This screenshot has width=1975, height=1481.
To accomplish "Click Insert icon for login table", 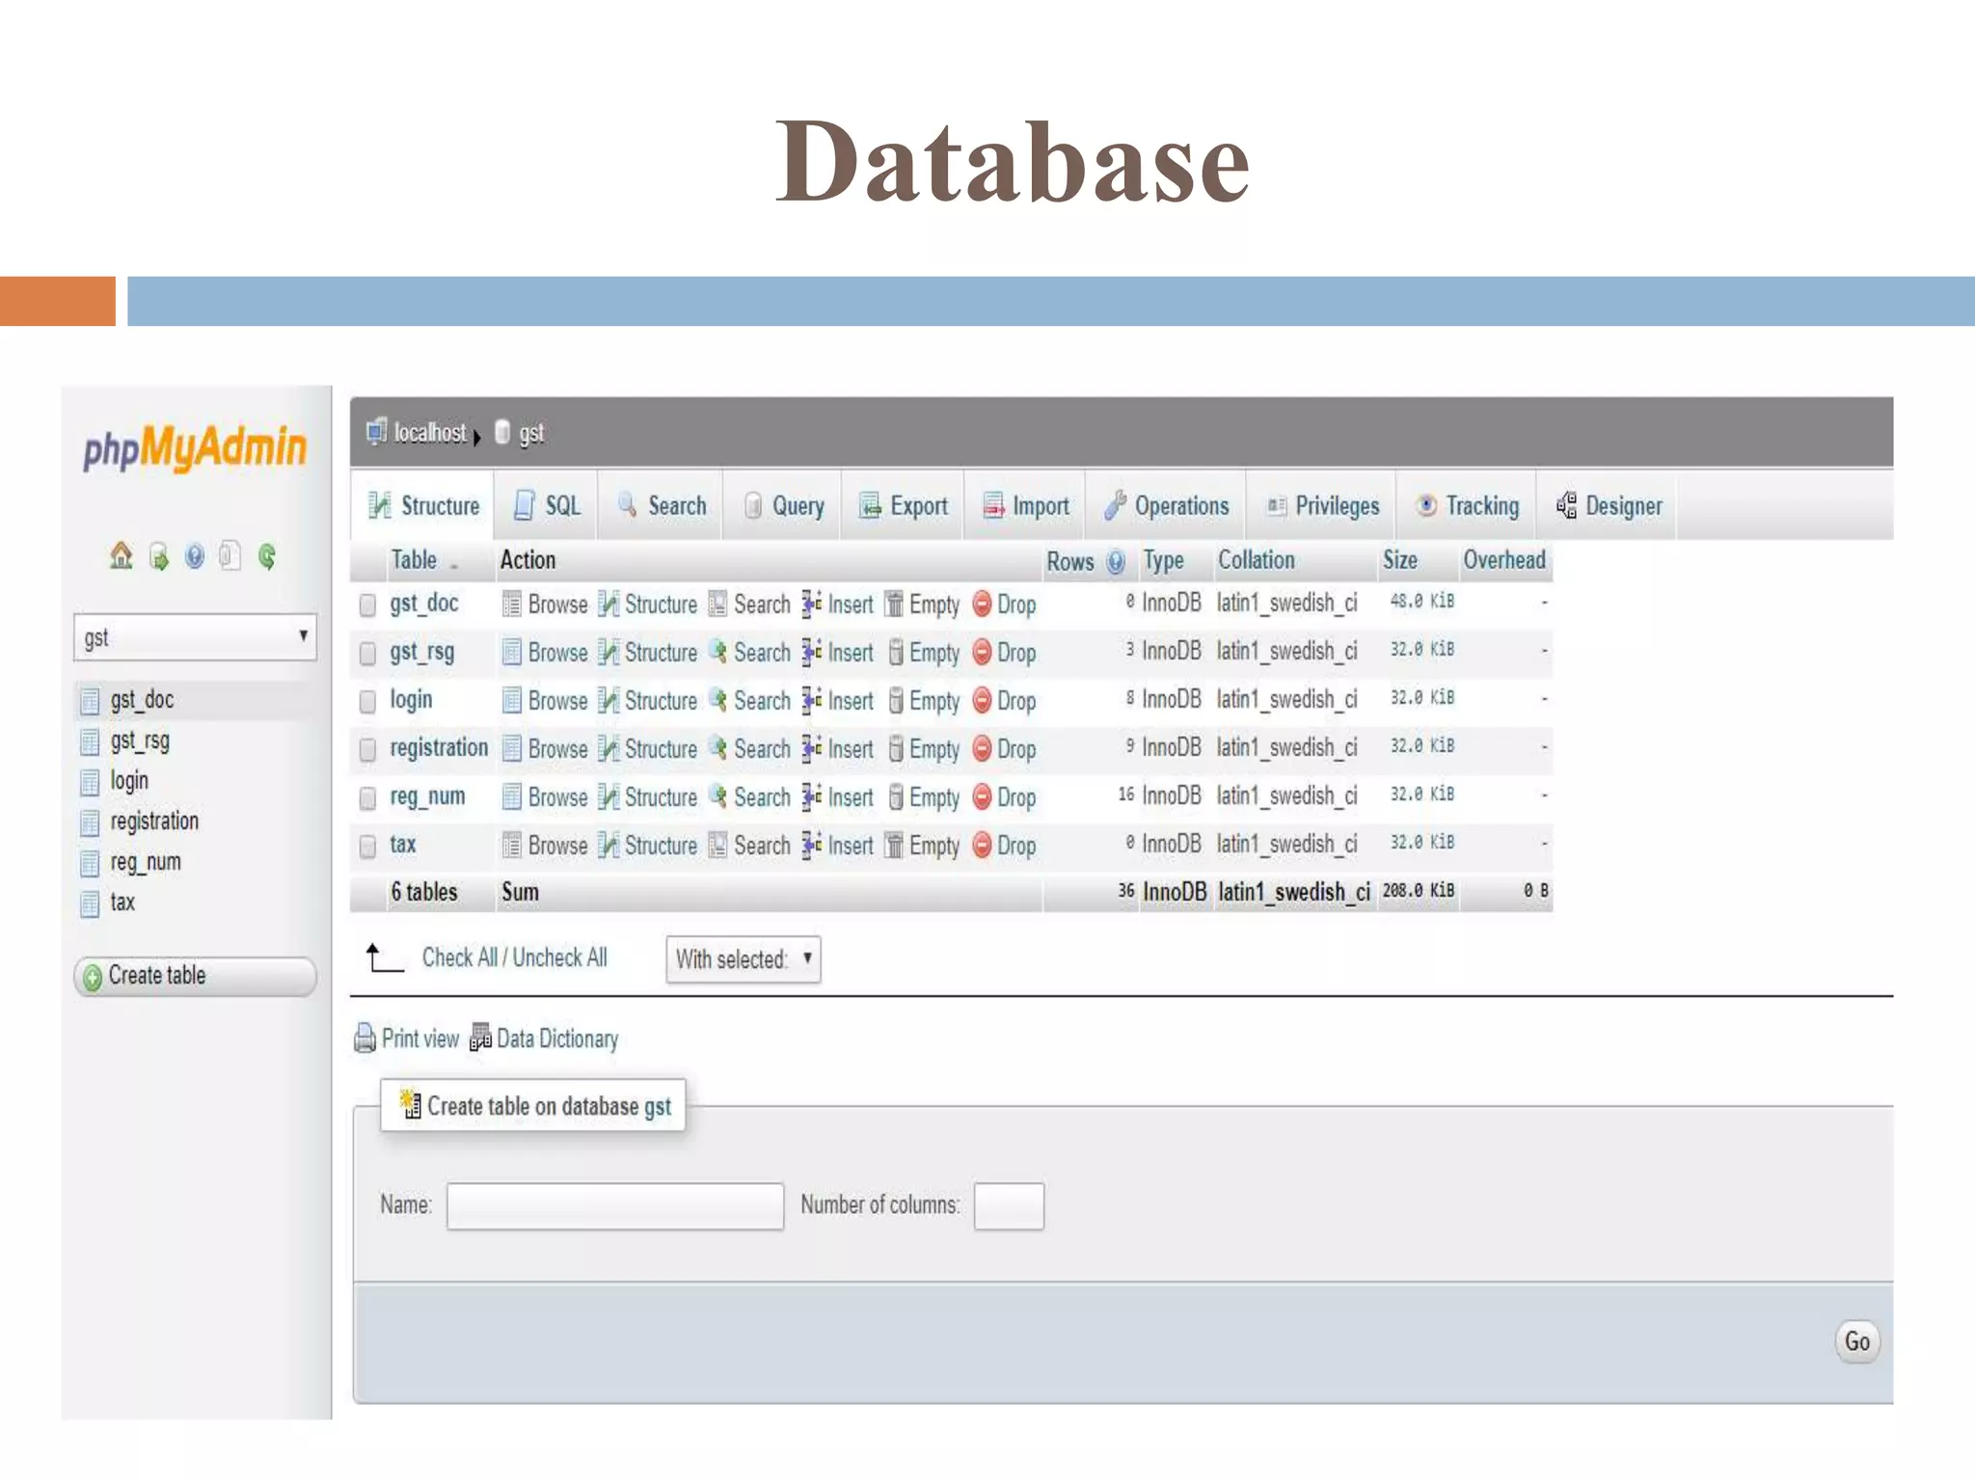I will [811, 700].
